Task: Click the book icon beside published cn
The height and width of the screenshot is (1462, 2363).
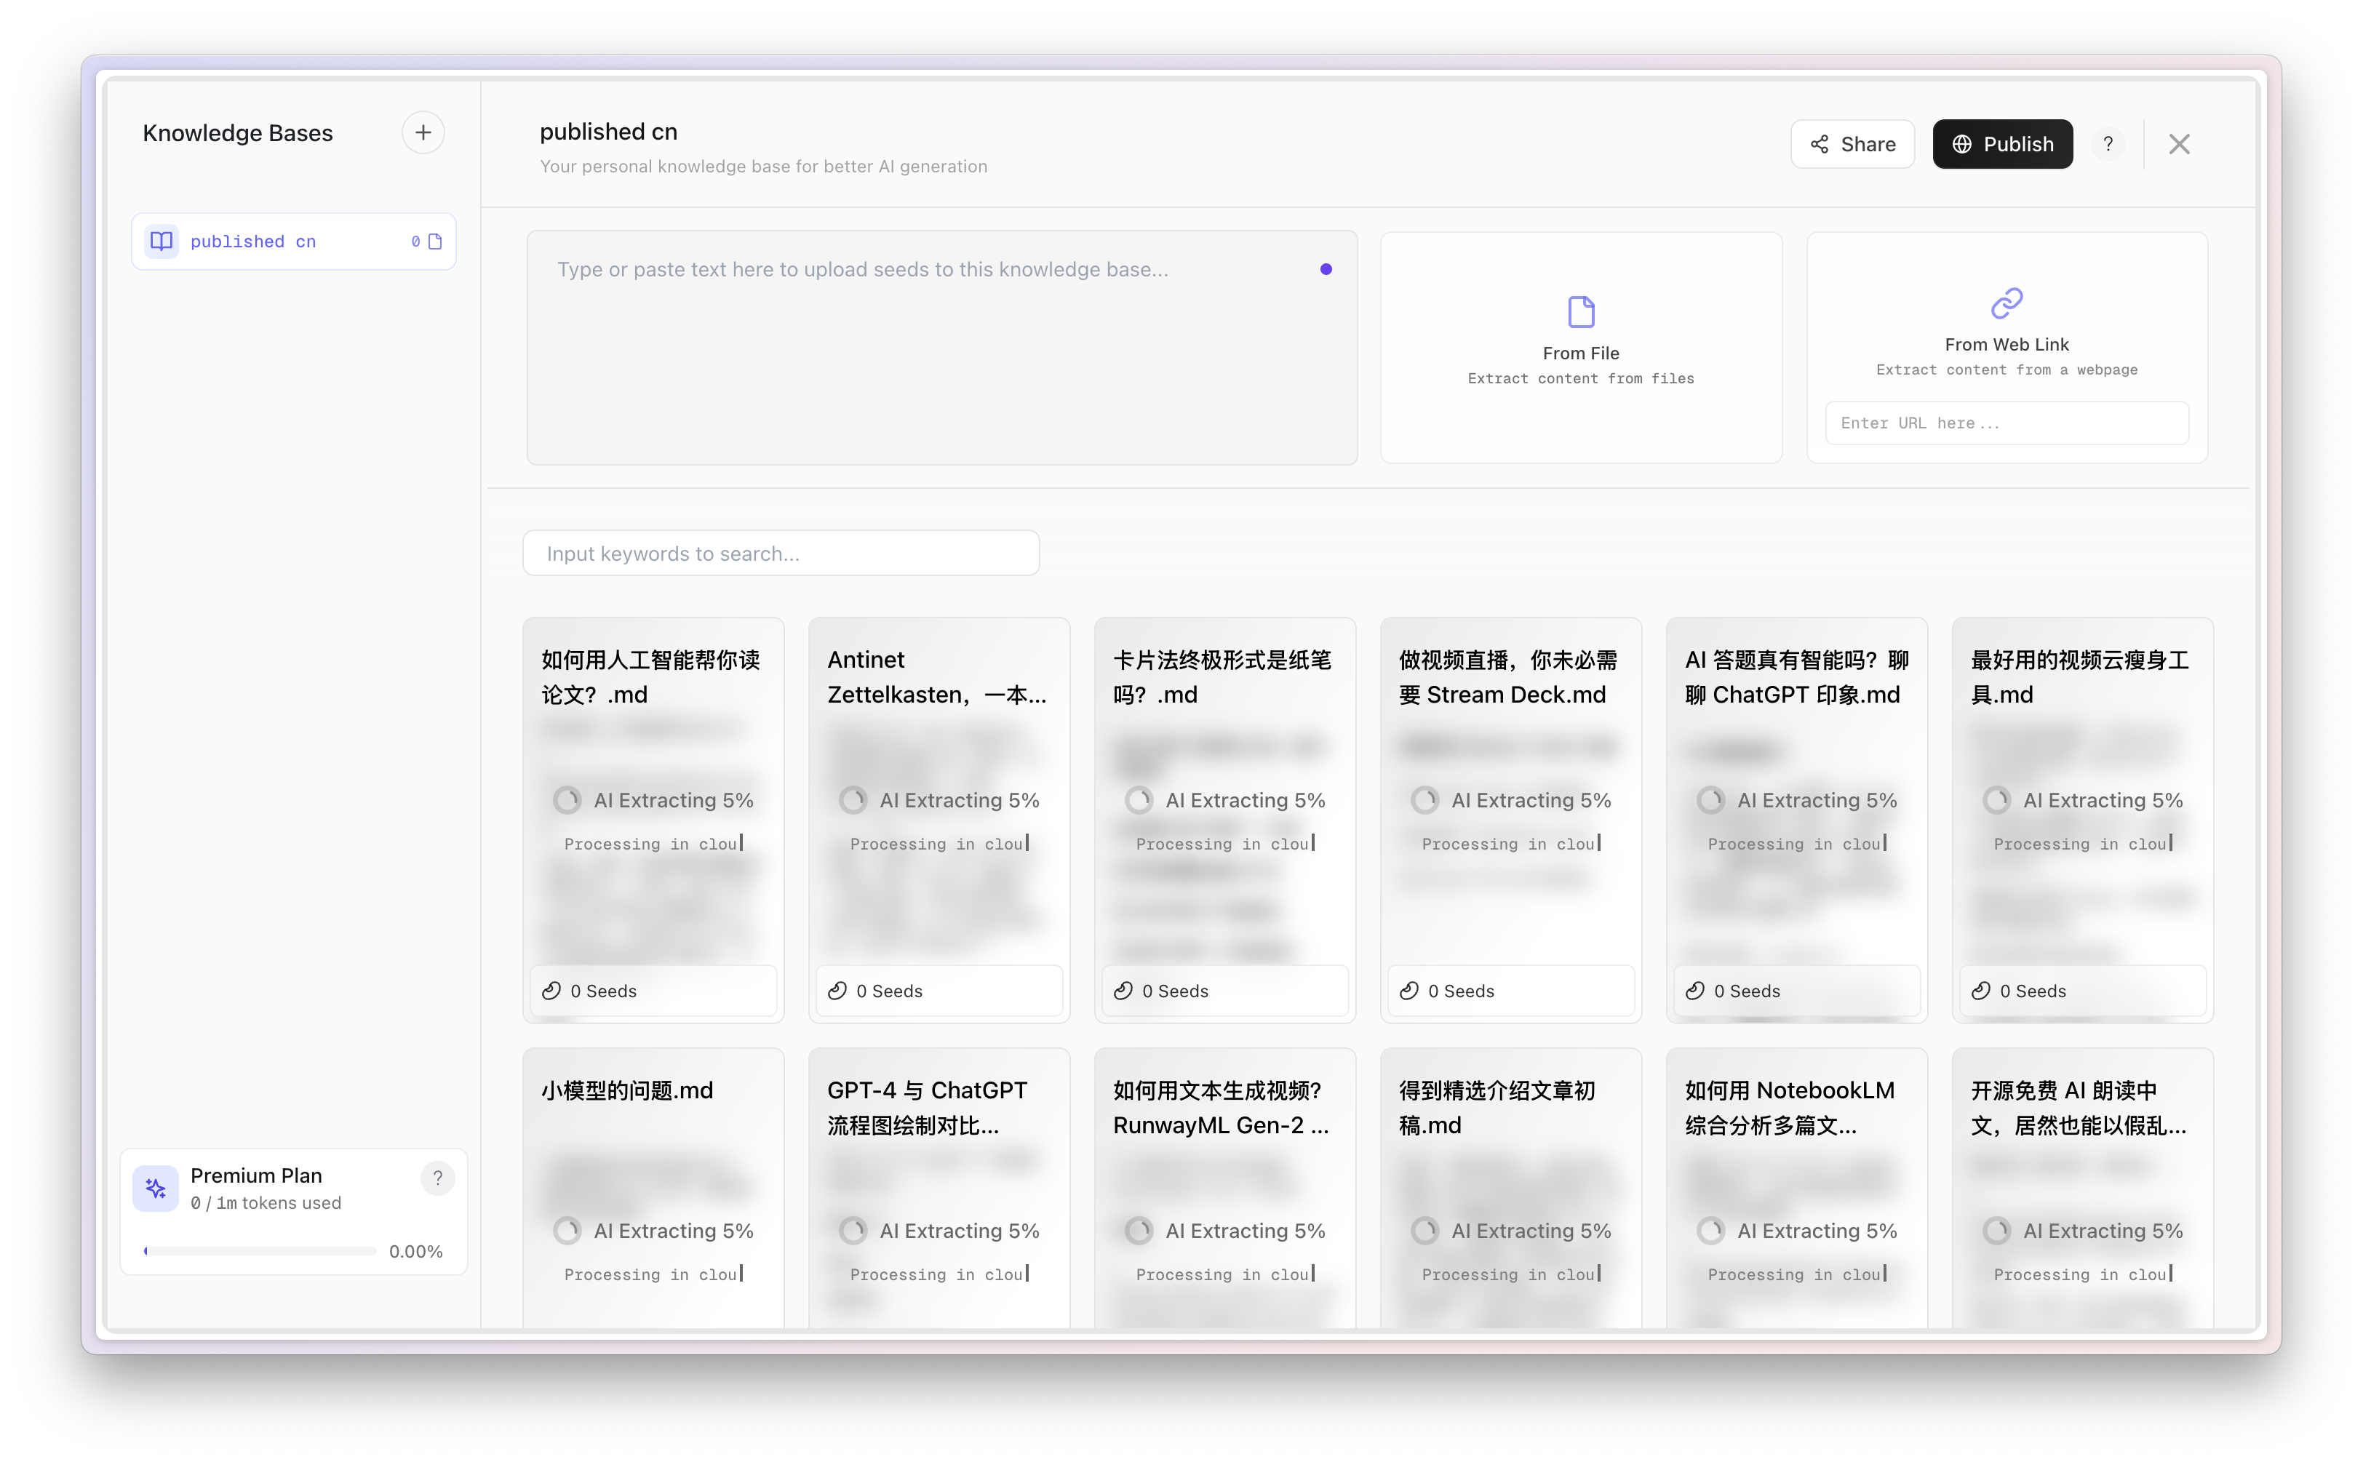Action: point(161,241)
